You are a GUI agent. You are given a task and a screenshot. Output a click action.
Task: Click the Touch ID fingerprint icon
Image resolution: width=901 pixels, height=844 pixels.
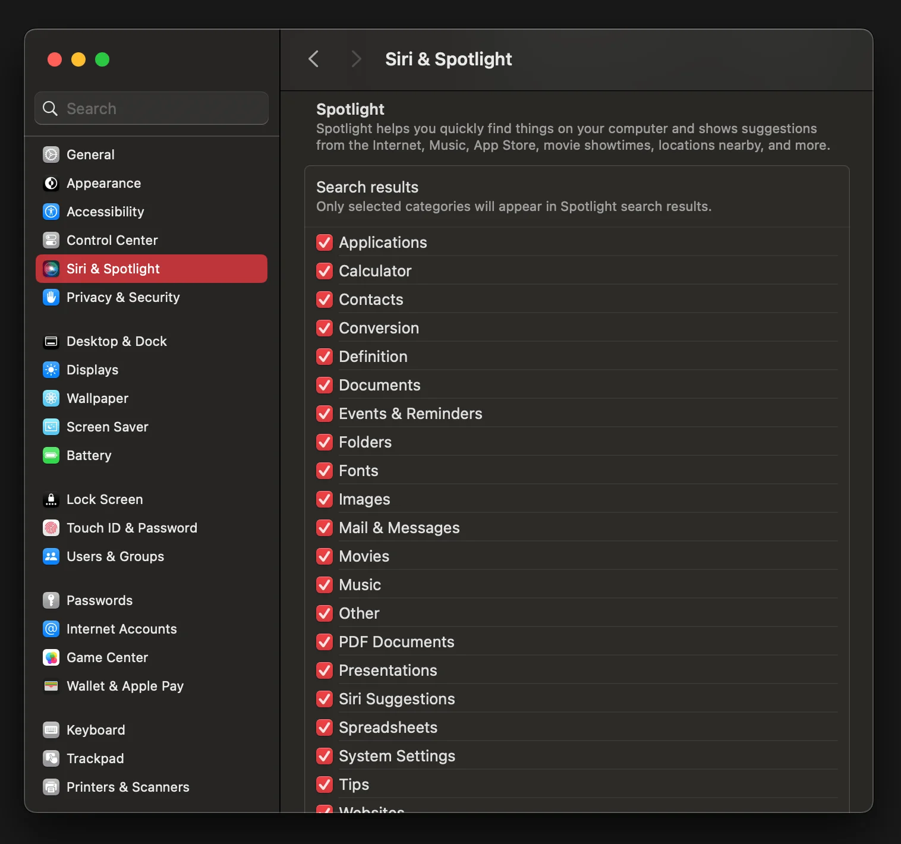51,528
